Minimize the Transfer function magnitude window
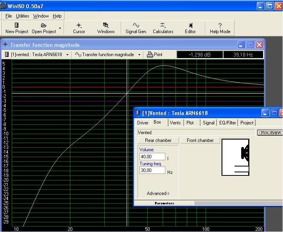Image resolution: width=283 pixels, height=232 pixels. [241, 44]
